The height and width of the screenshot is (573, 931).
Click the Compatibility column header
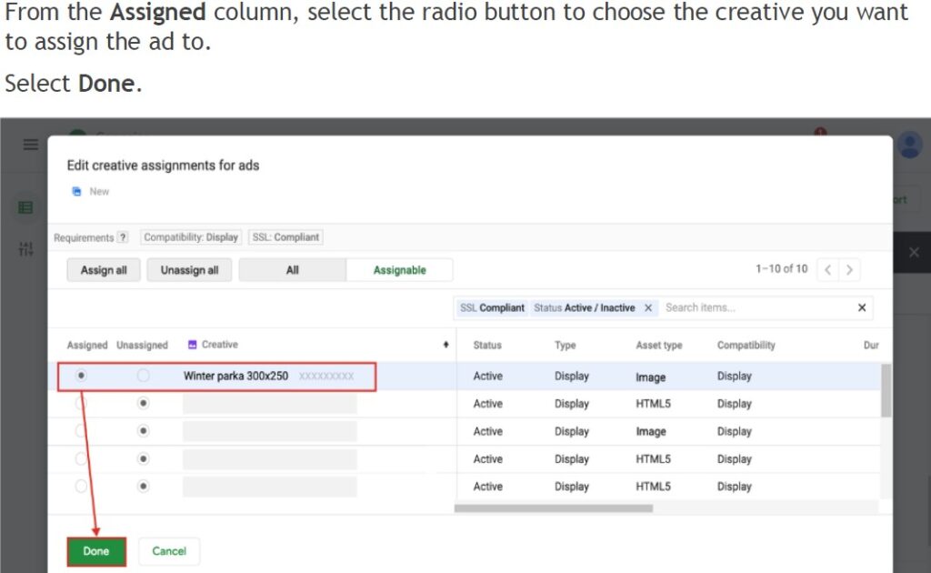pos(746,345)
